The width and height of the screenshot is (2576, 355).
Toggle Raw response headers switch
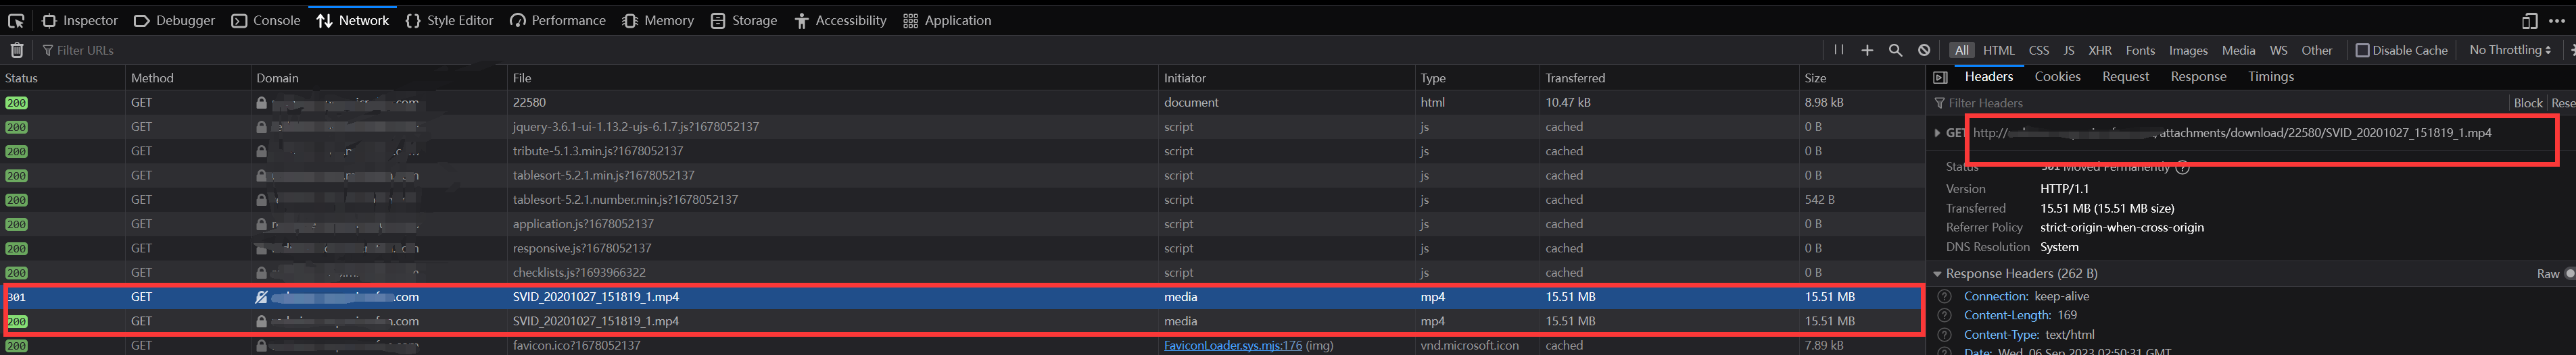pos(2570,273)
